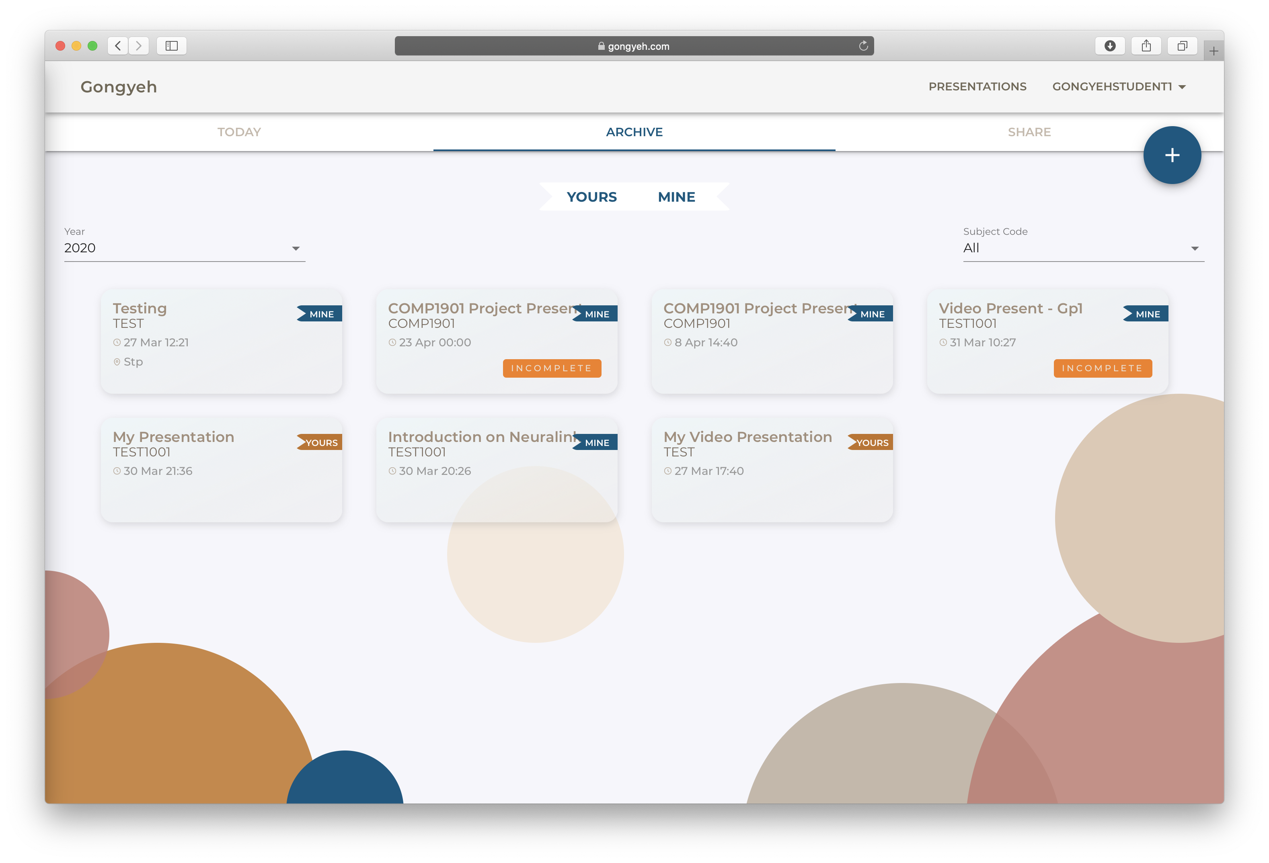The width and height of the screenshot is (1269, 863).
Task: Expand the GONGYEHSTUDENT1 user menu
Action: pyautogui.click(x=1118, y=87)
